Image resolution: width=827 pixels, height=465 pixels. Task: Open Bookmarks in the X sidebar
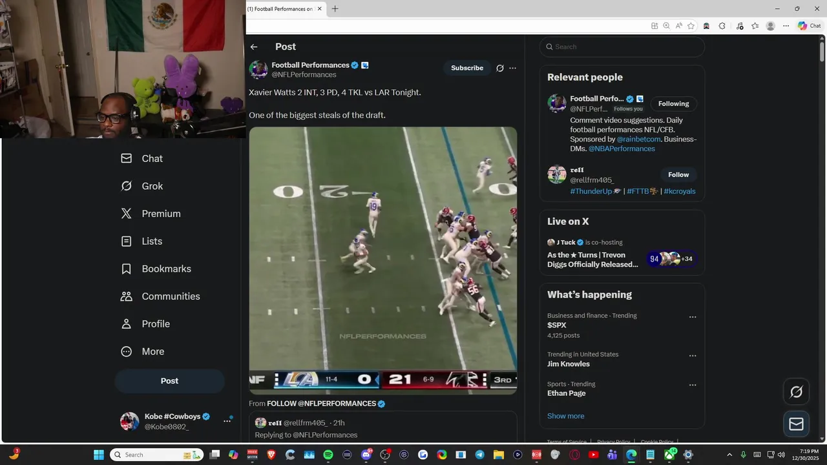coord(156,269)
